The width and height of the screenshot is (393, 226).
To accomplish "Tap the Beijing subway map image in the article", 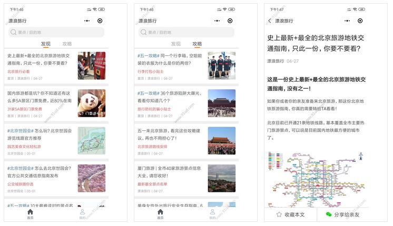I will pyautogui.click(x=316, y=179).
